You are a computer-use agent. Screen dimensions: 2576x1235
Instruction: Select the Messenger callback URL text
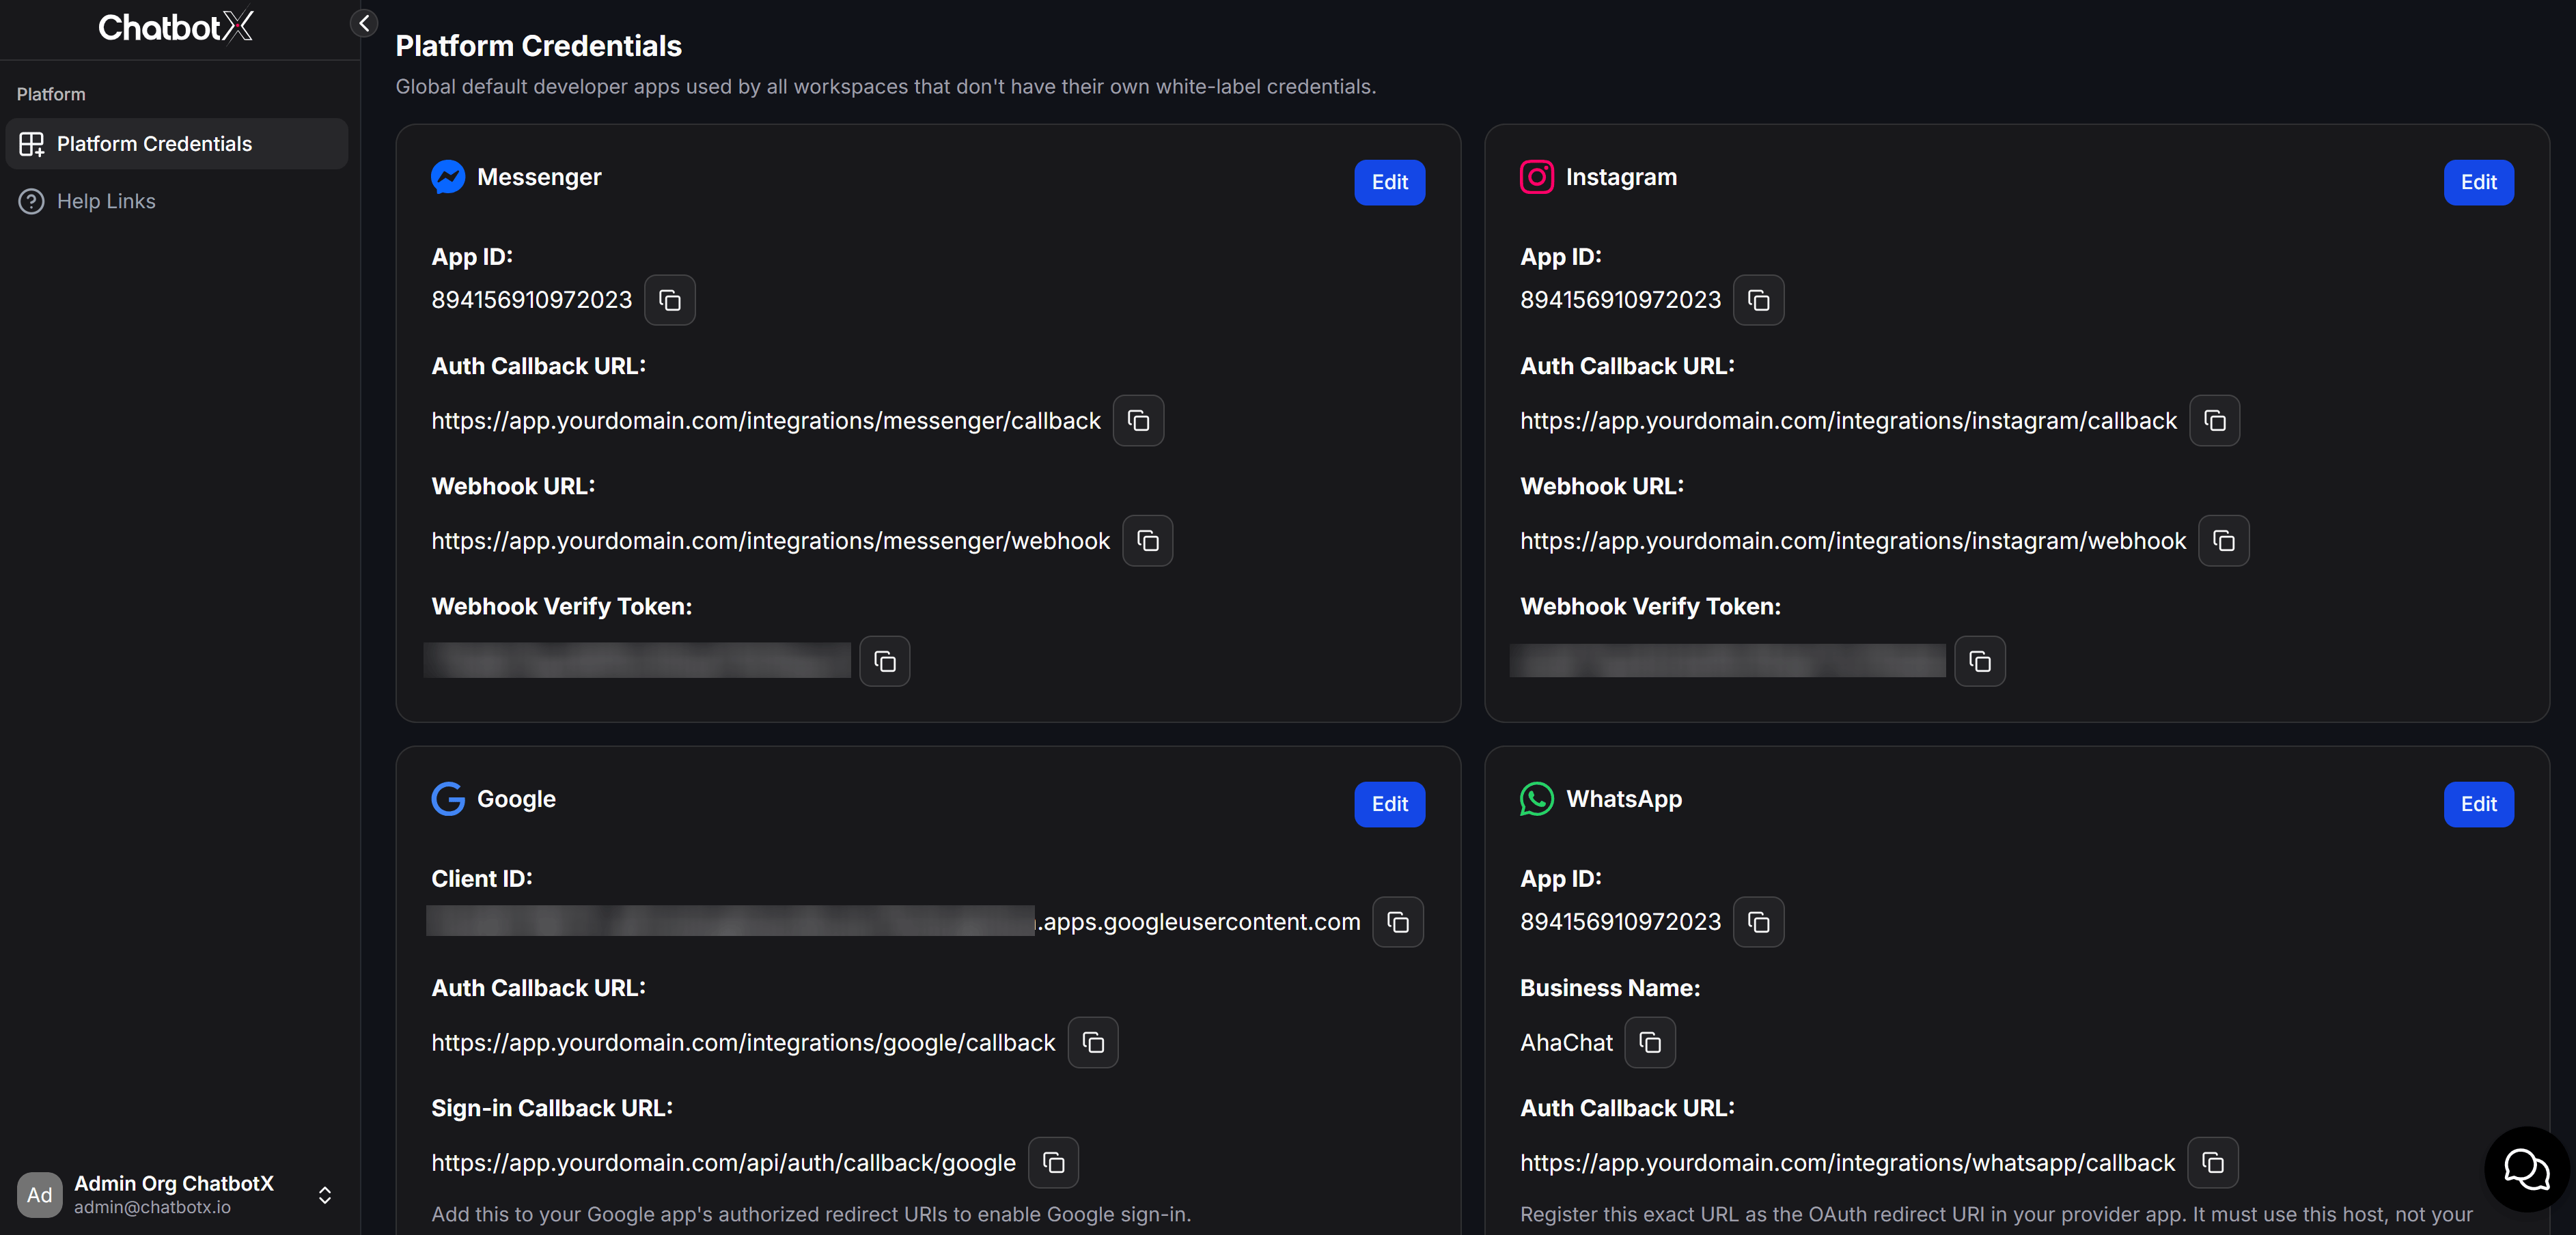click(x=766, y=421)
